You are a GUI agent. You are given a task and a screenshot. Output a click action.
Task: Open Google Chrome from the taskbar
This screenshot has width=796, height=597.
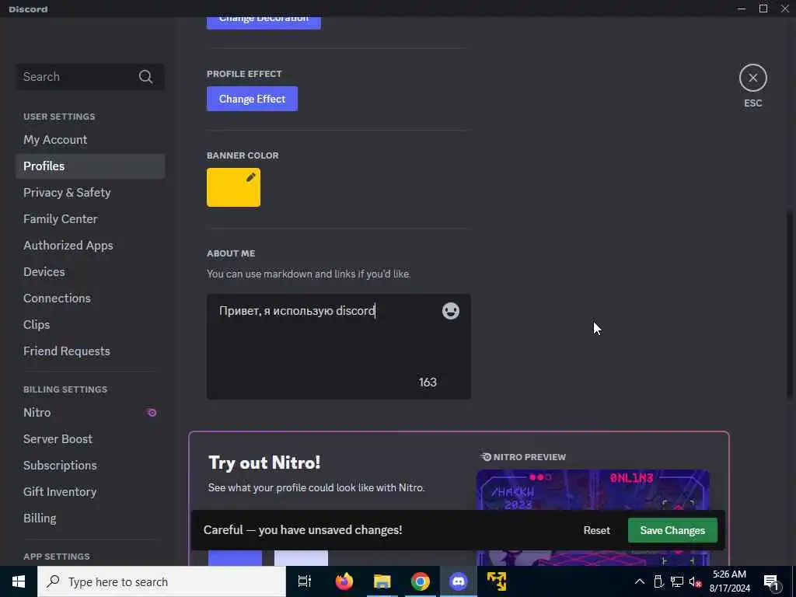[421, 581]
